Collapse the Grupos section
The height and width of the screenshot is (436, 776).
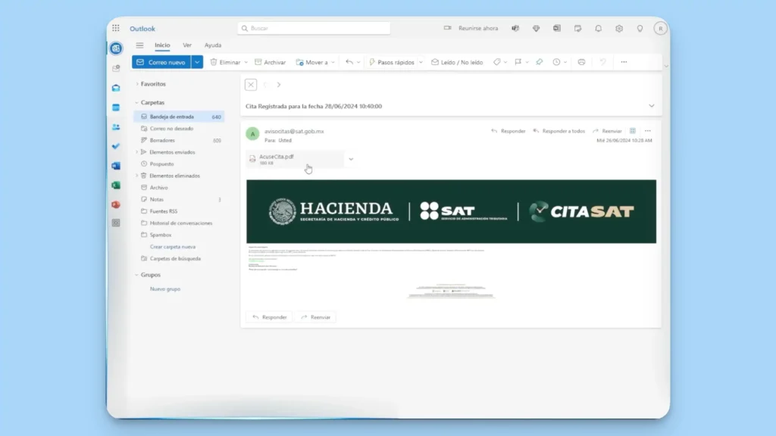pyautogui.click(x=137, y=275)
